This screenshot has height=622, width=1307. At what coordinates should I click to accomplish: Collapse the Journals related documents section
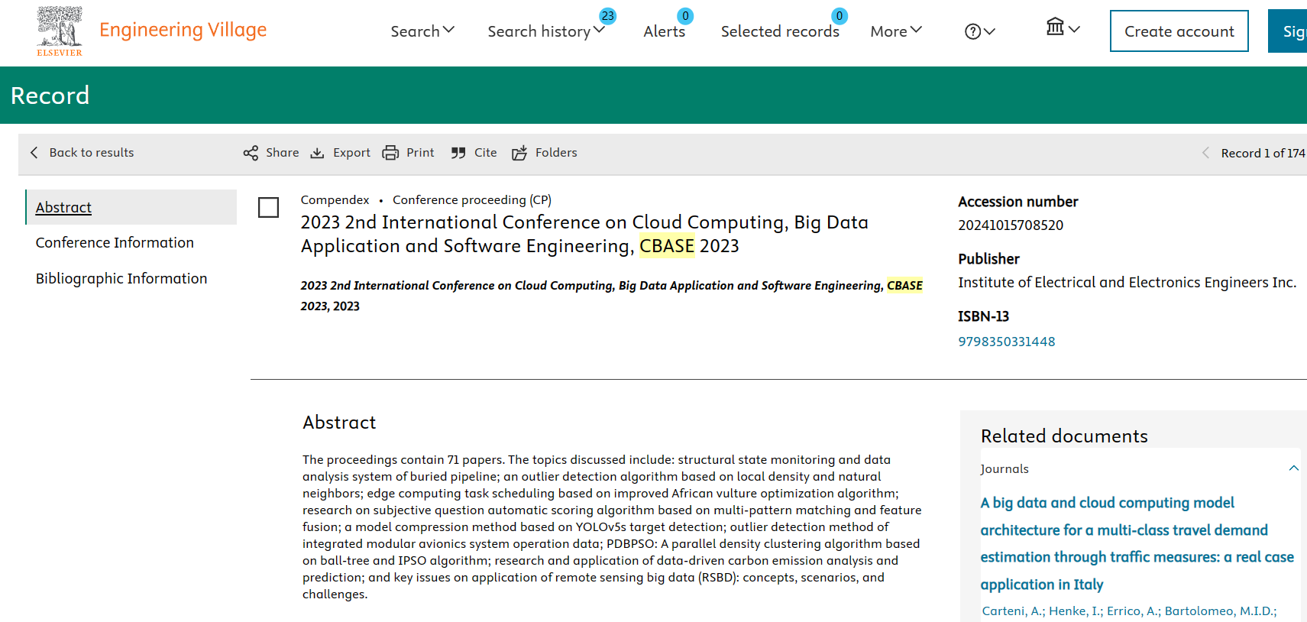click(1293, 468)
